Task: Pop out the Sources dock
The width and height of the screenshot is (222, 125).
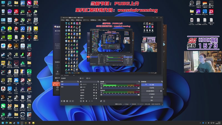Action: click(98, 82)
